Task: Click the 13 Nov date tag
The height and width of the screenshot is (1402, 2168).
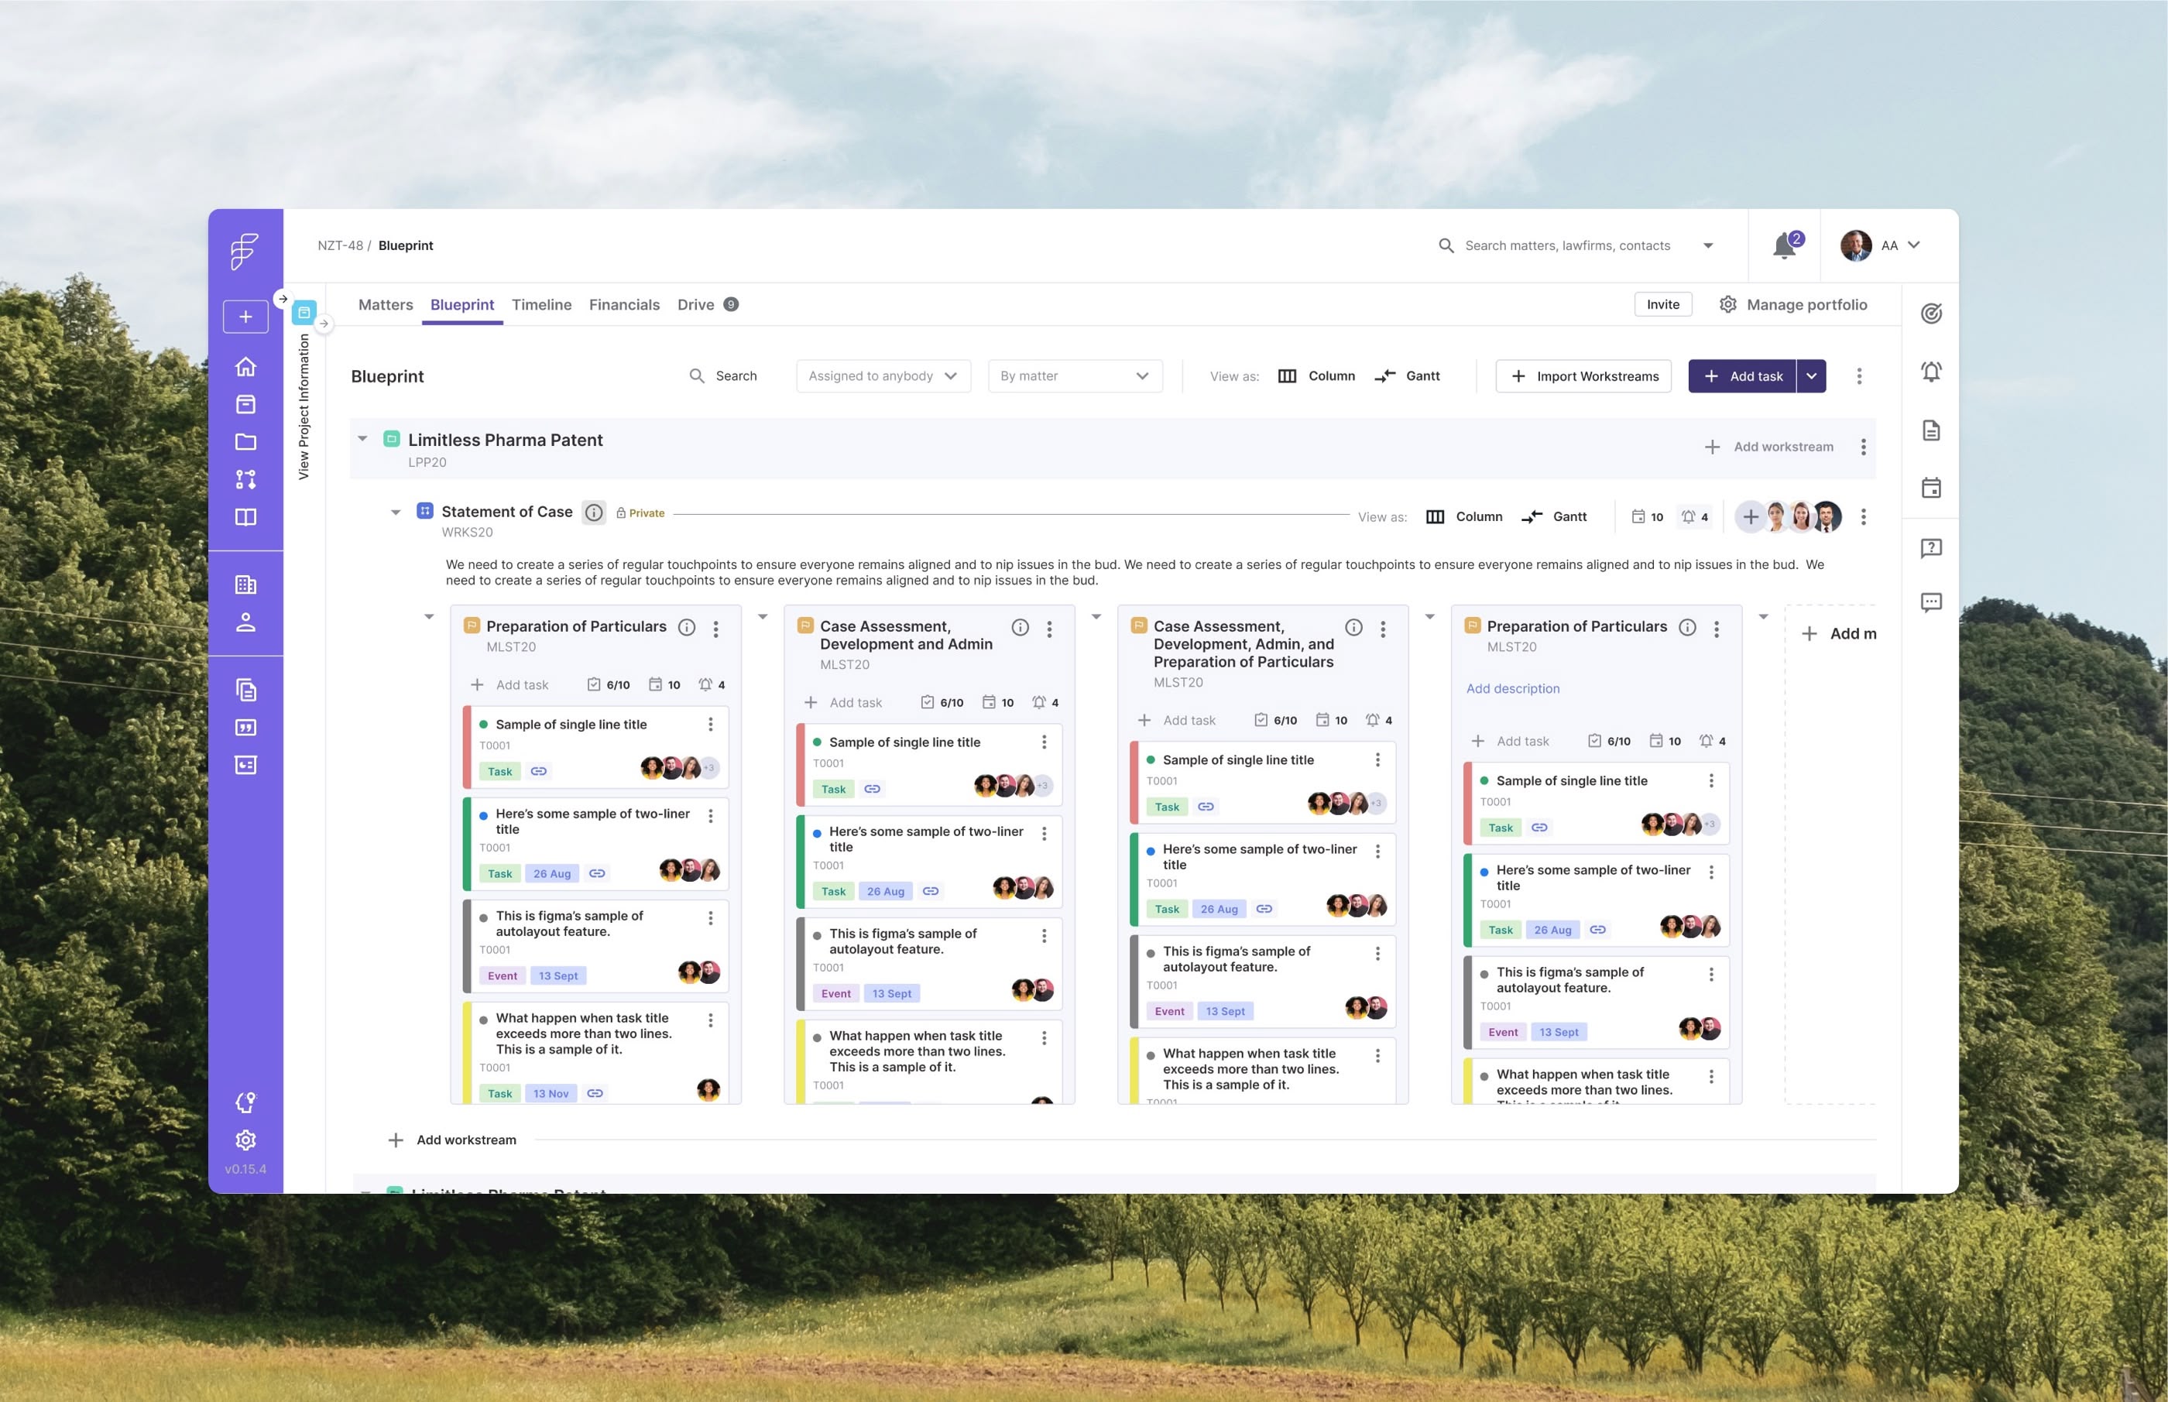Action: pos(551,1095)
